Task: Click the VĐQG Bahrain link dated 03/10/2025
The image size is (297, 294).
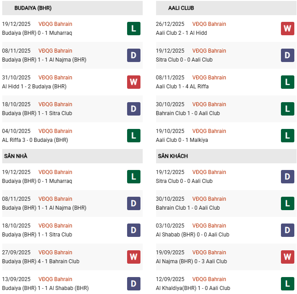Action: (x=209, y=226)
